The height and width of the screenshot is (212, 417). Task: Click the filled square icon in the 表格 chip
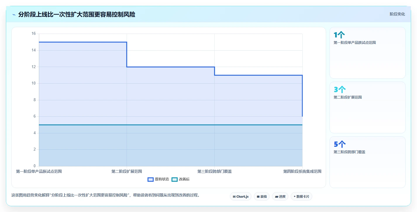click(x=258, y=197)
